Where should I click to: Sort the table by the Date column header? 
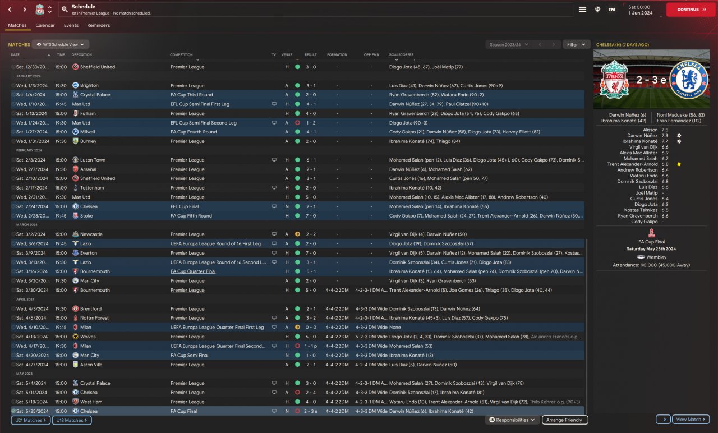click(15, 55)
